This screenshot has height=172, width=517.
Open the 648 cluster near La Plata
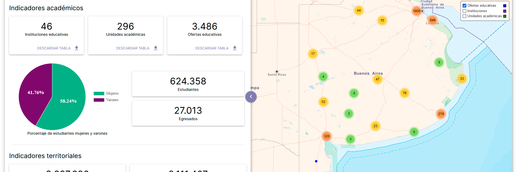coord(433,20)
